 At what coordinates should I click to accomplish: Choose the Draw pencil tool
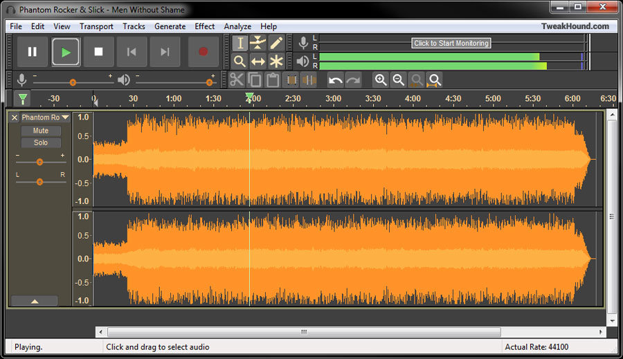[x=276, y=43]
